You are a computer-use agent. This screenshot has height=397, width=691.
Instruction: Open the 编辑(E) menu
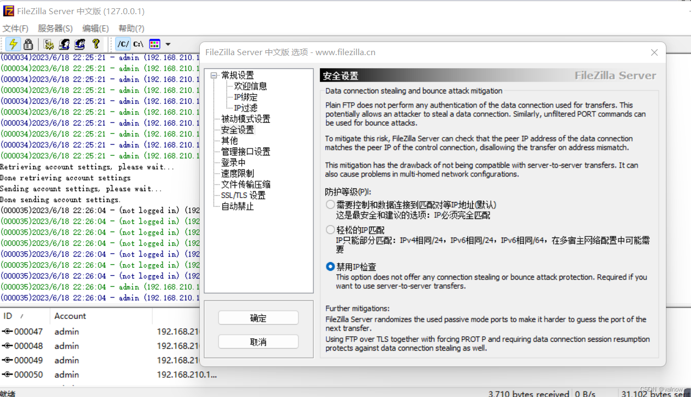[x=96, y=28]
